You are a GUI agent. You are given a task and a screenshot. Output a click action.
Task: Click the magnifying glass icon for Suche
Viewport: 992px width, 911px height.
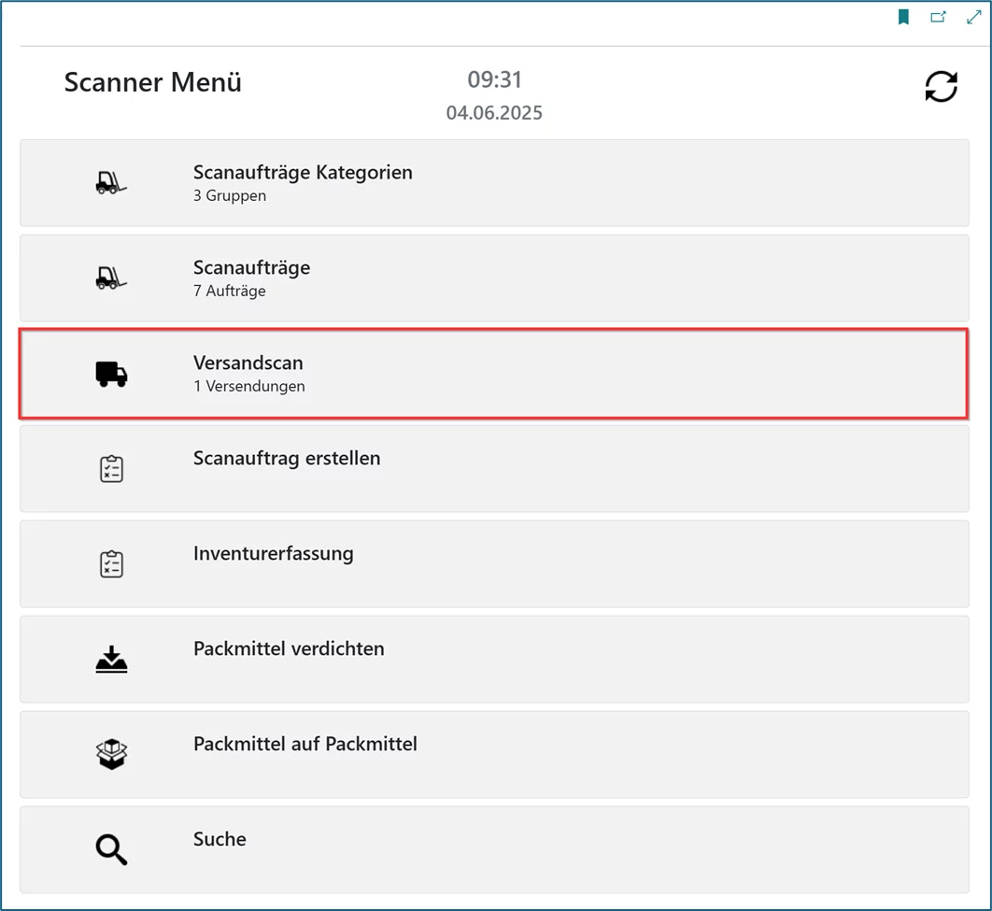point(111,849)
